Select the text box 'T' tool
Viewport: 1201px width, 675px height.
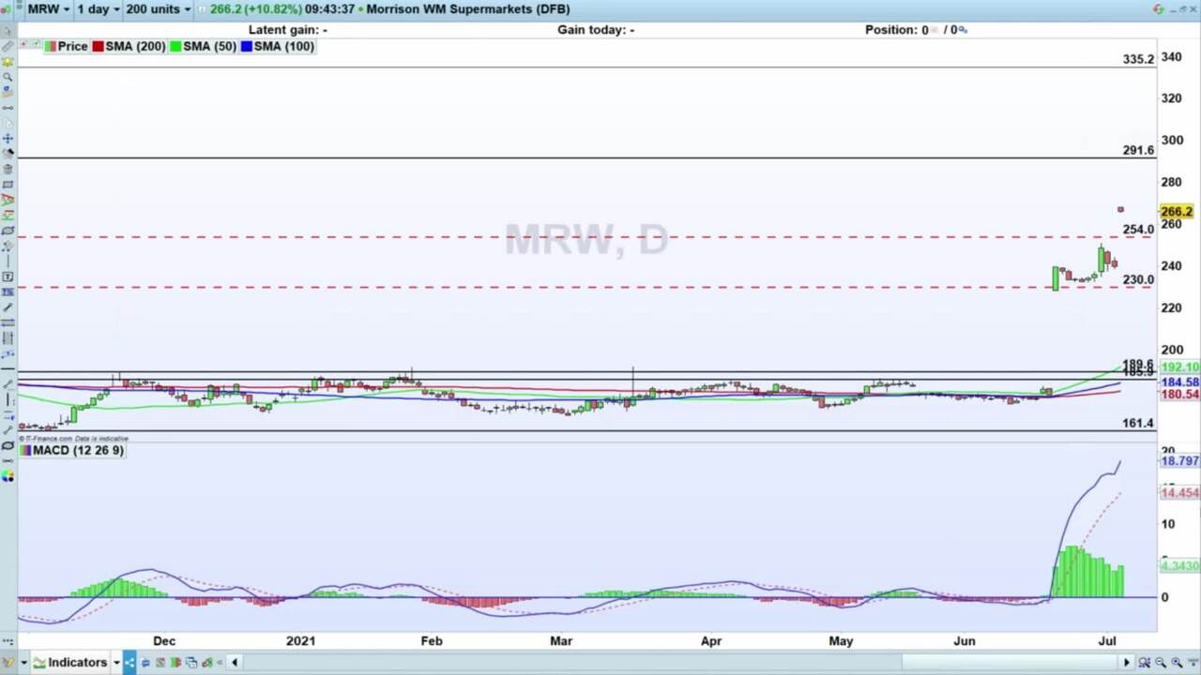click(x=8, y=277)
